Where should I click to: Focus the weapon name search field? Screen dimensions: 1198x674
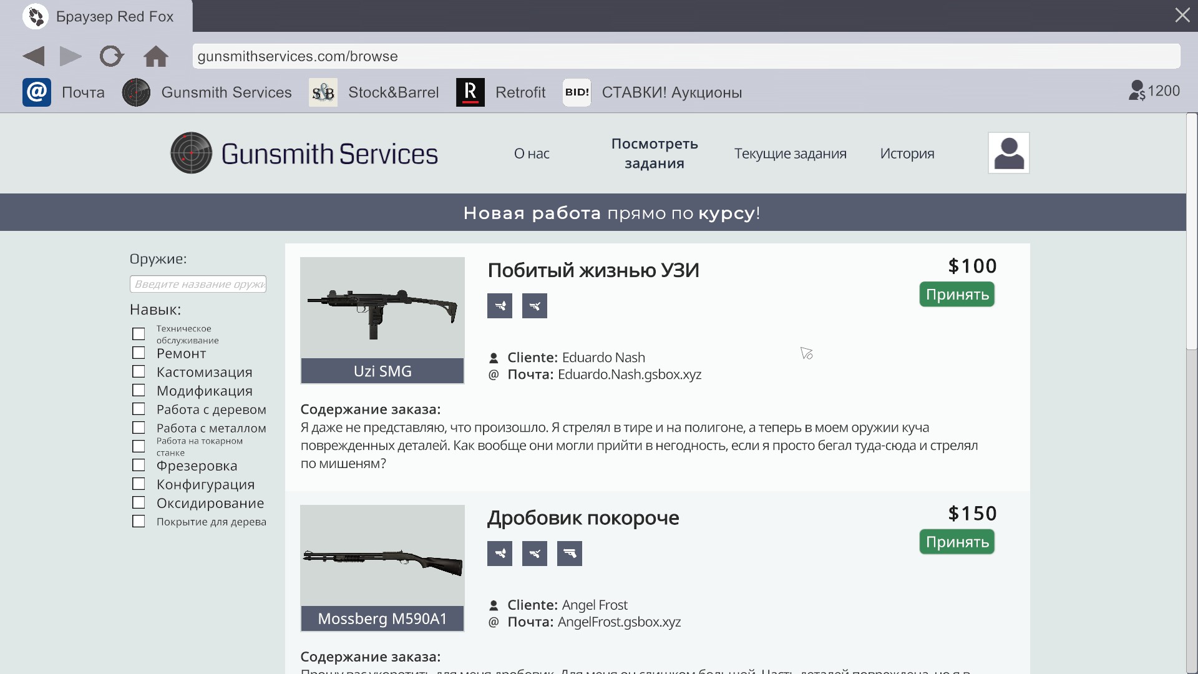pyautogui.click(x=198, y=284)
